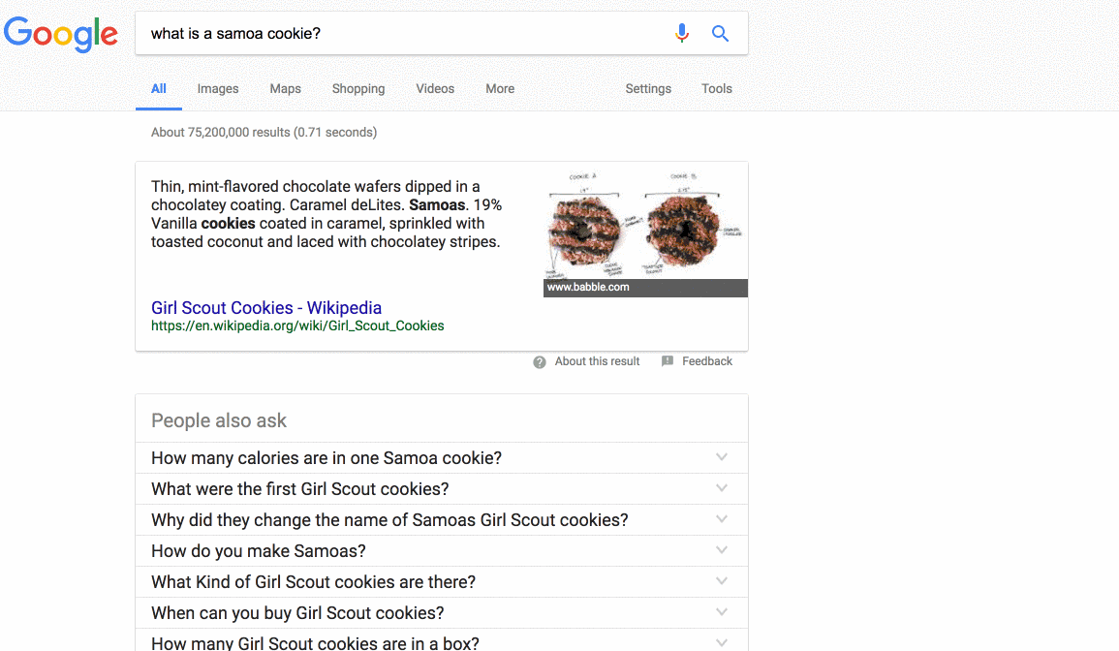Open the Maps tab

tap(285, 88)
